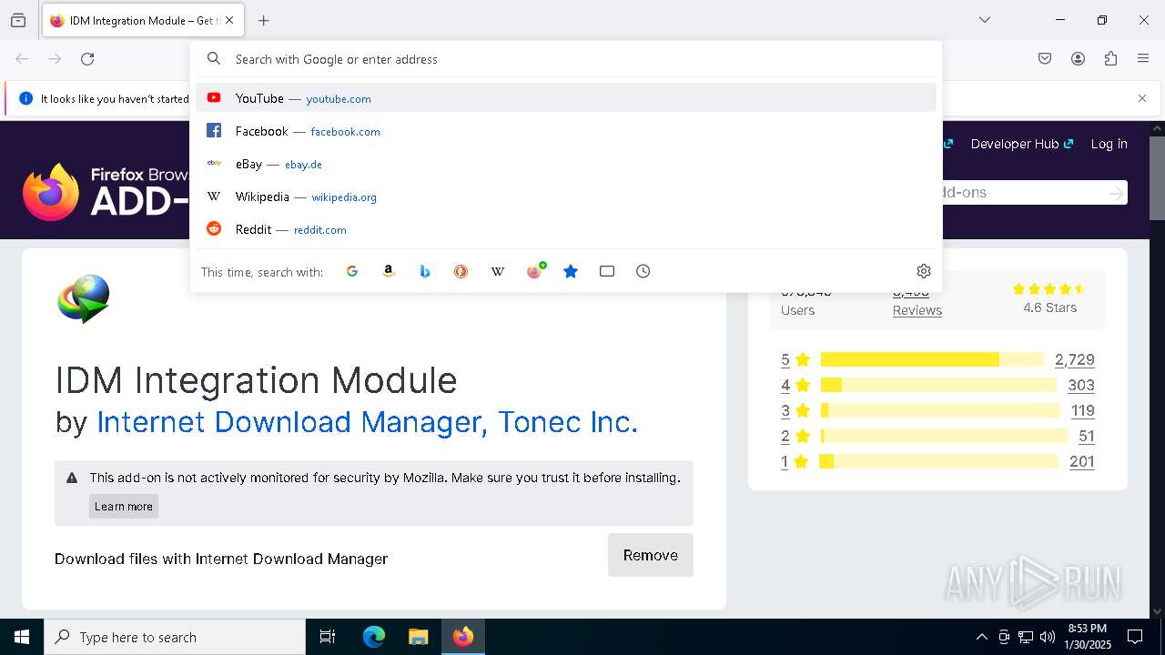The width and height of the screenshot is (1165, 655).
Task: Submit add-ons search arrow
Action: (x=1117, y=193)
